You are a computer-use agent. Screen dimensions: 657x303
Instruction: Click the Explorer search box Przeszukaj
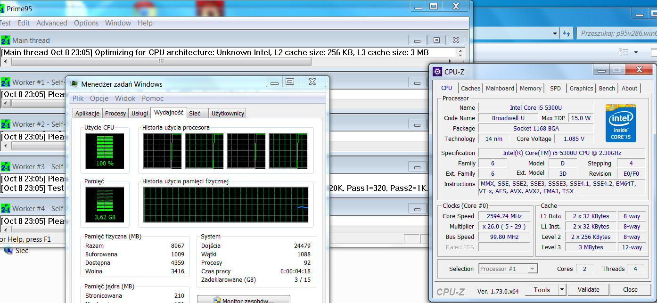[617, 33]
